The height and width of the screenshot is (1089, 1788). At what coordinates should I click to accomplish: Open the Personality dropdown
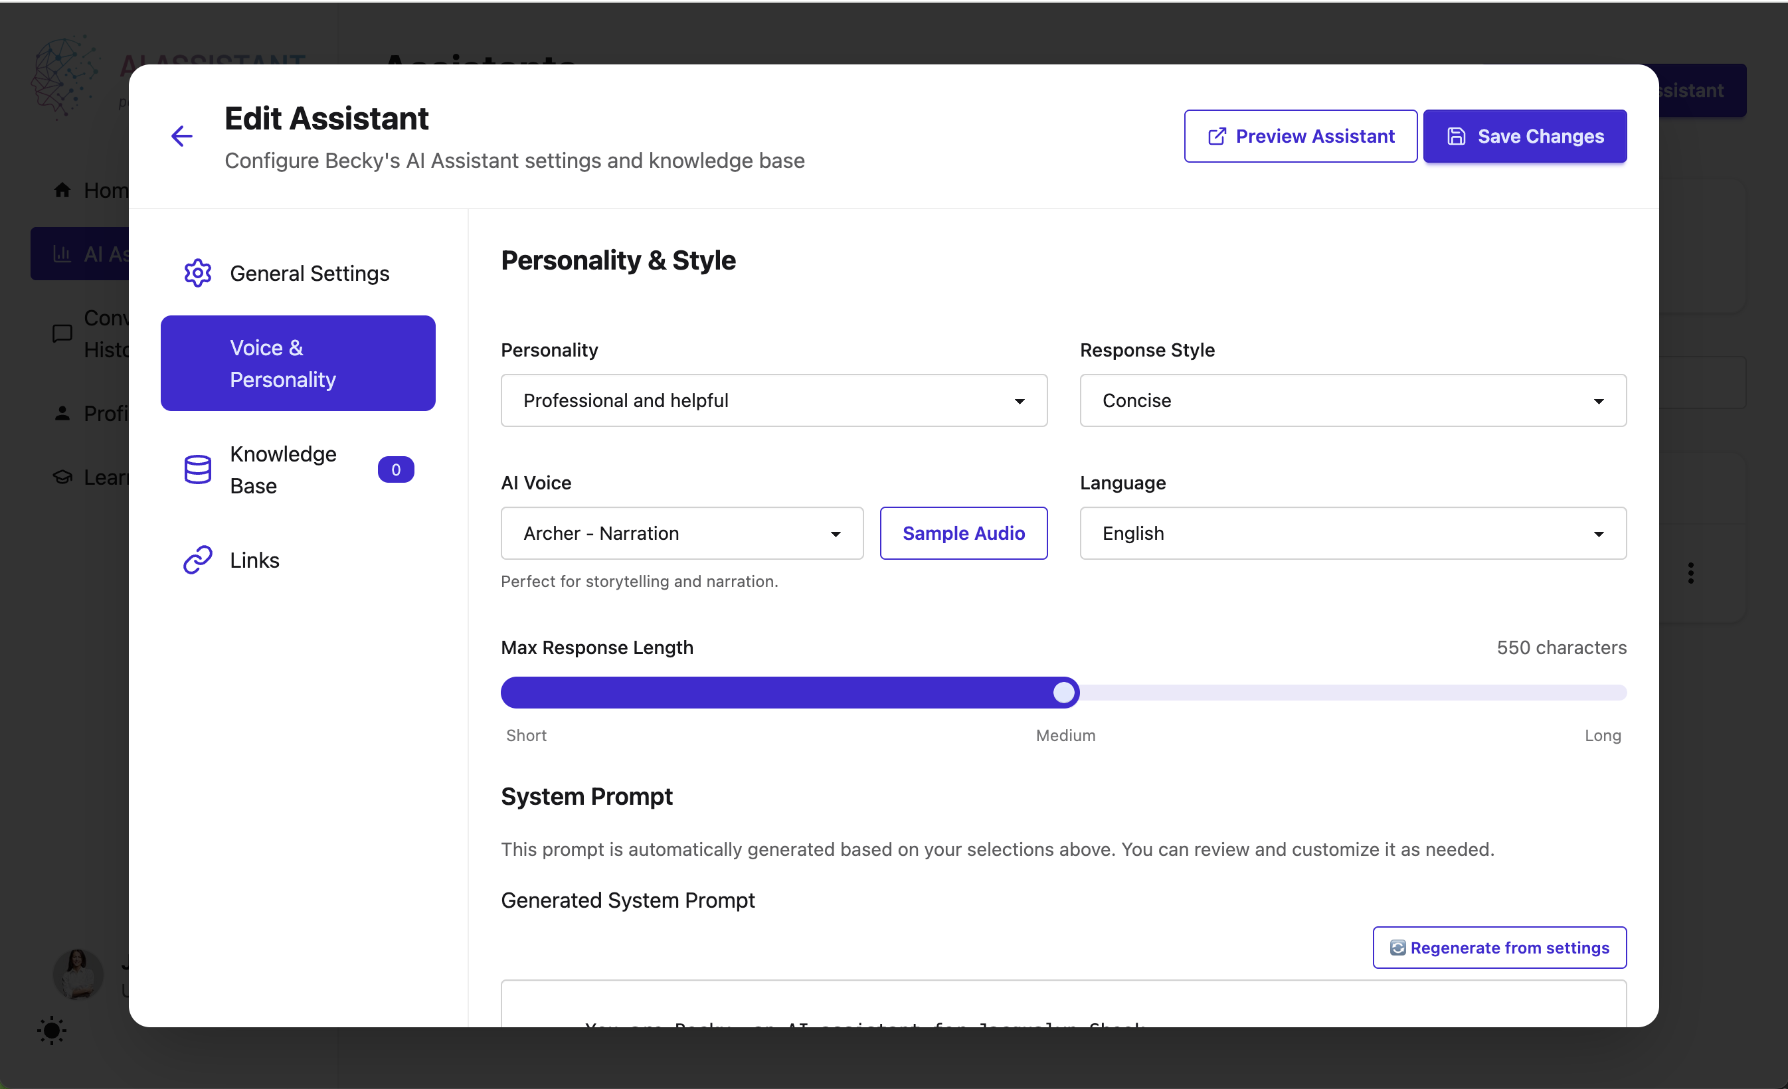coord(774,400)
